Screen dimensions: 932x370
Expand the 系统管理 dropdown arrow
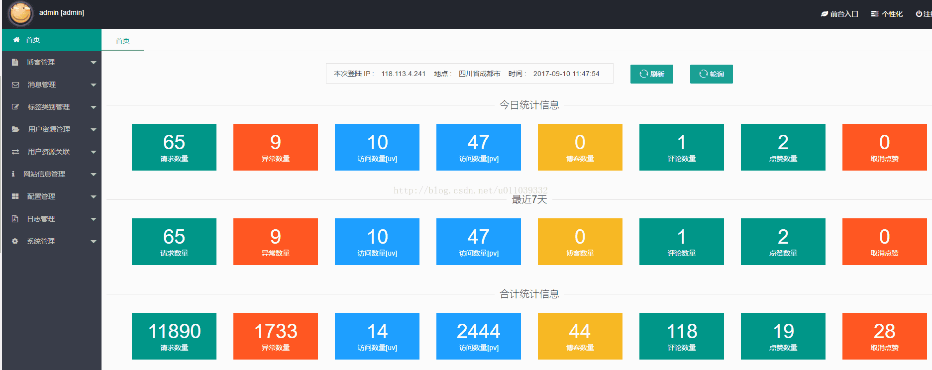click(93, 242)
